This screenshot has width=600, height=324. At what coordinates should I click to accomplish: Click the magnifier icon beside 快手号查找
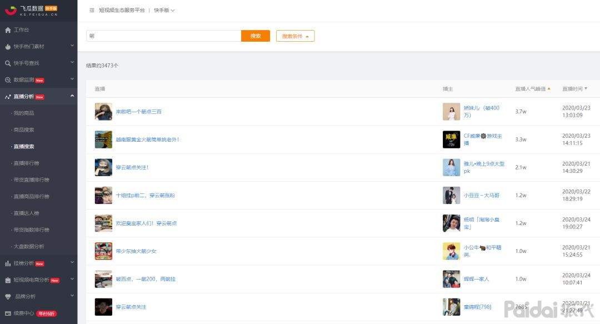pyautogui.click(x=8, y=63)
